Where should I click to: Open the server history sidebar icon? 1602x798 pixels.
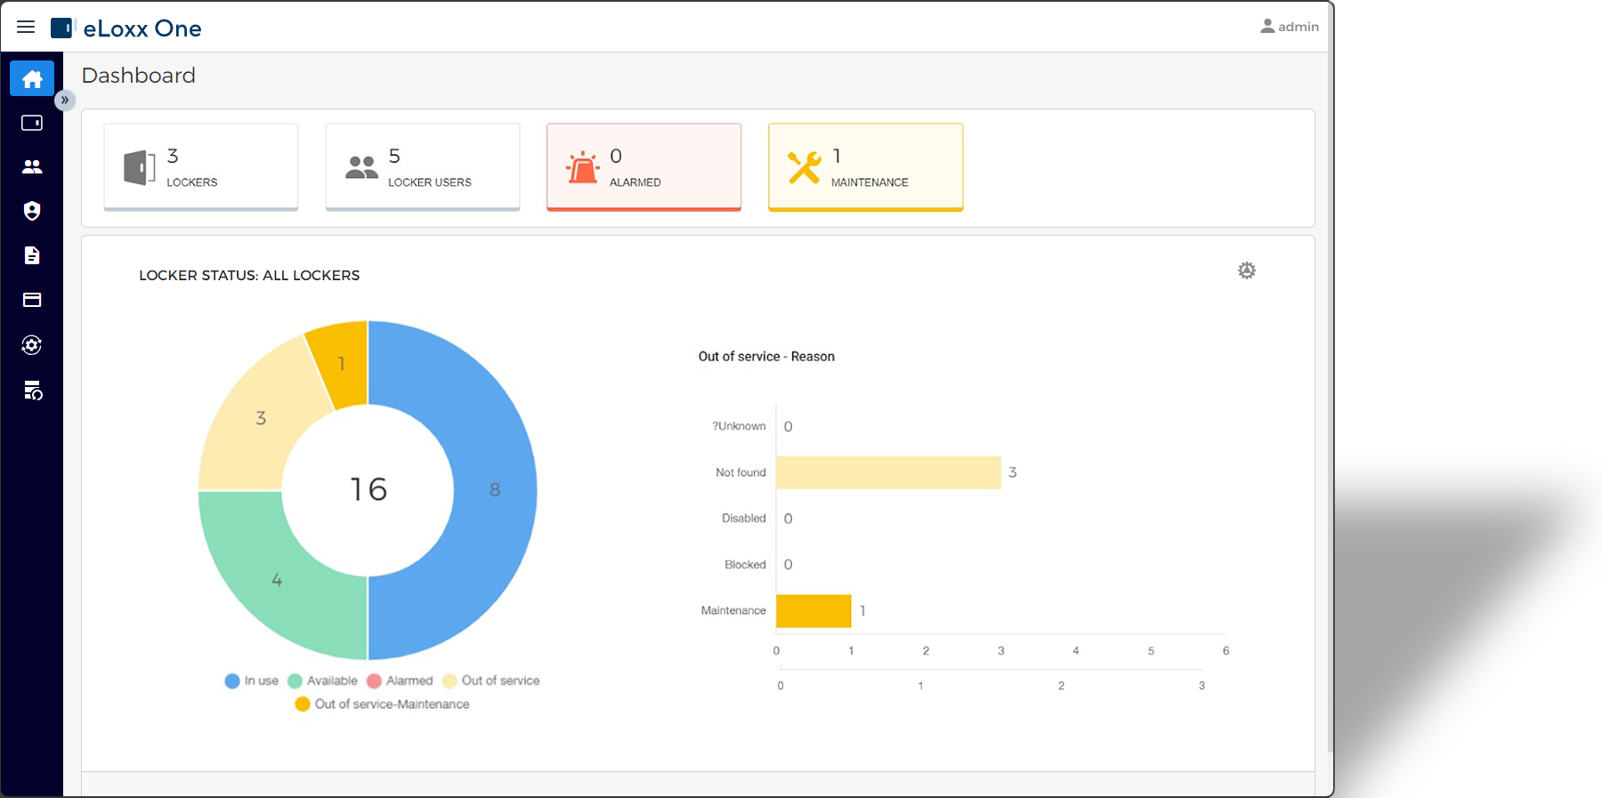pyautogui.click(x=33, y=391)
